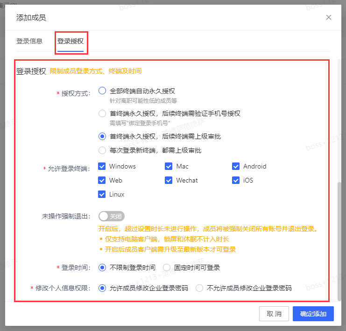Click the 添加成员 dialog title

tap(31, 17)
